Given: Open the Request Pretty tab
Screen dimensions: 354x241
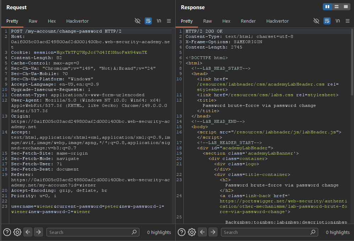Looking at the screenshot, I should (x=12, y=21).
